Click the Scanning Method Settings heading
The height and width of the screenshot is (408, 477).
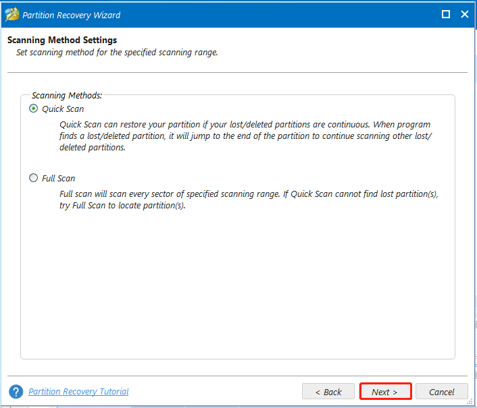pyautogui.click(x=62, y=40)
